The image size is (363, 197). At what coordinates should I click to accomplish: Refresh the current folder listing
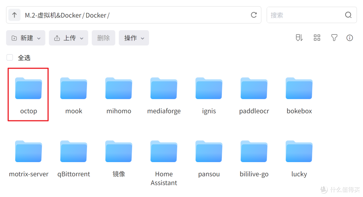pos(254,15)
